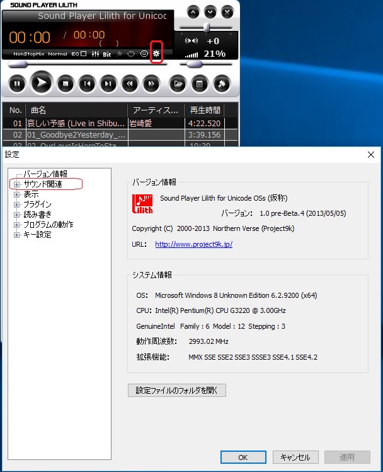Click the Normal playback mode label

(x=58, y=54)
